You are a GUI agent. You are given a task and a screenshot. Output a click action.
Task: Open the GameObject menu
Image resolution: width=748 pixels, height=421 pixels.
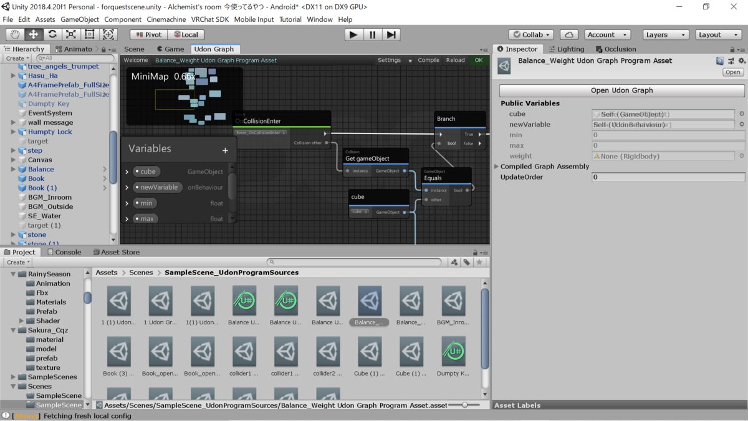(x=80, y=19)
